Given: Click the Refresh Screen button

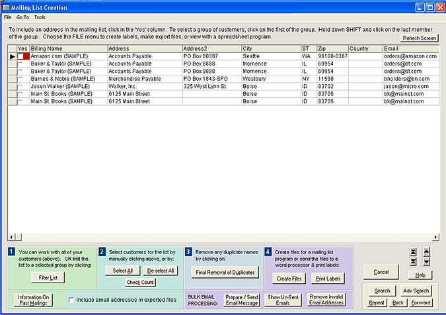Looking at the screenshot, I should pyautogui.click(x=420, y=38).
